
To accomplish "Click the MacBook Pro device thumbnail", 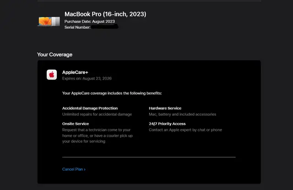I will 49,22.
